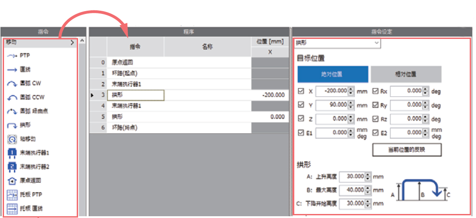Select the 直线 linear move icon
This screenshot has width=476, height=218.
pos(12,70)
